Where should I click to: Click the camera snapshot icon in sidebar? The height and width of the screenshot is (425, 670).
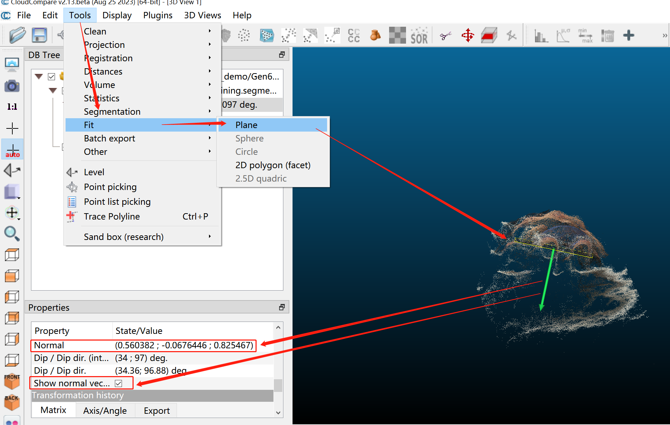(12, 86)
